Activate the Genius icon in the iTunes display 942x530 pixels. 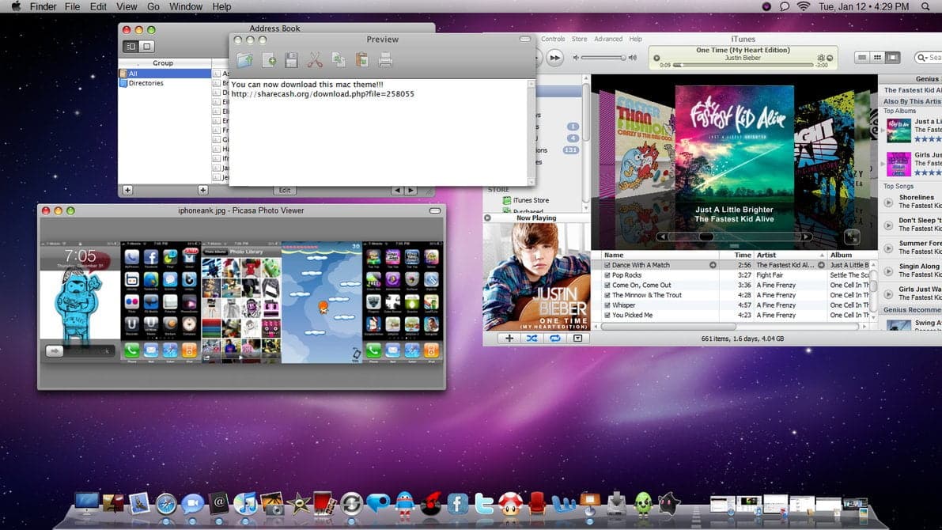click(822, 56)
